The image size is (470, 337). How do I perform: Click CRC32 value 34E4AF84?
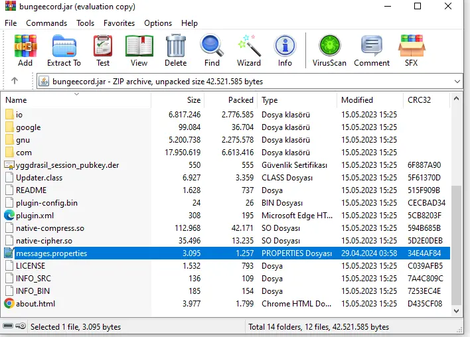click(x=424, y=253)
